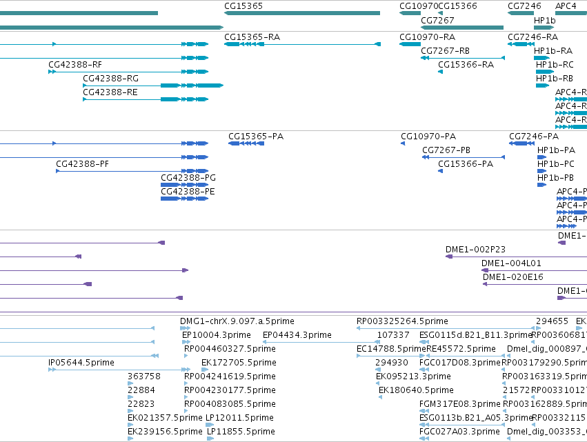Image resolution: width=587 pixels, height=442 pixels.
Task: Select protein label CG42388-PG
Action: pyautogui.click(x=188, y=178)
